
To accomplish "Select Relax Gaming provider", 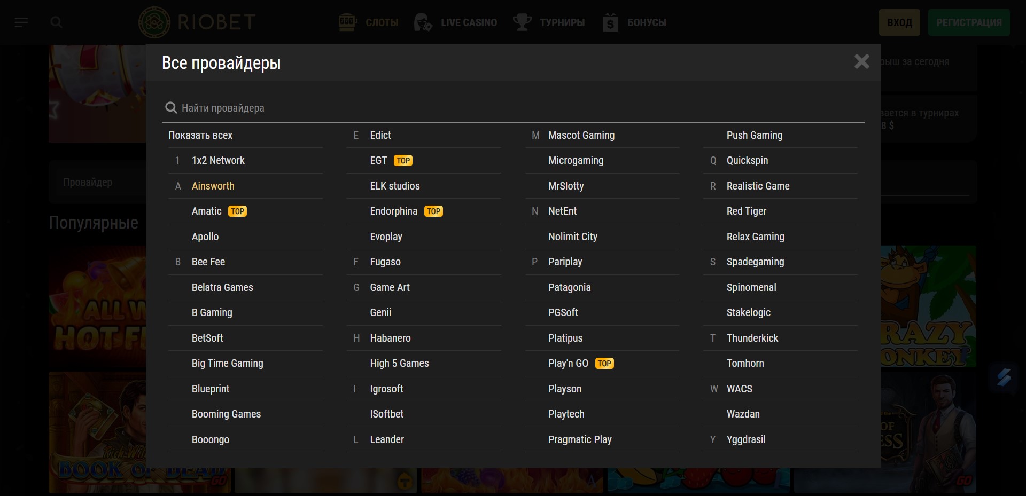I will point(756,237).
